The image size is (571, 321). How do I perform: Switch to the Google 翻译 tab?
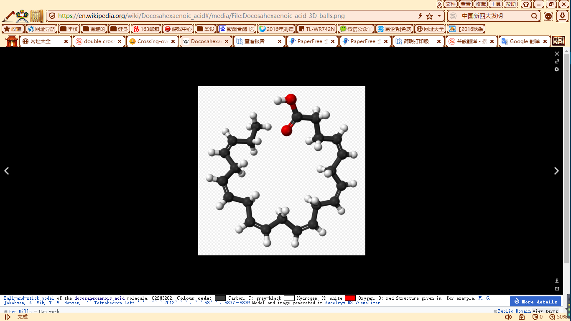(524, 41)
